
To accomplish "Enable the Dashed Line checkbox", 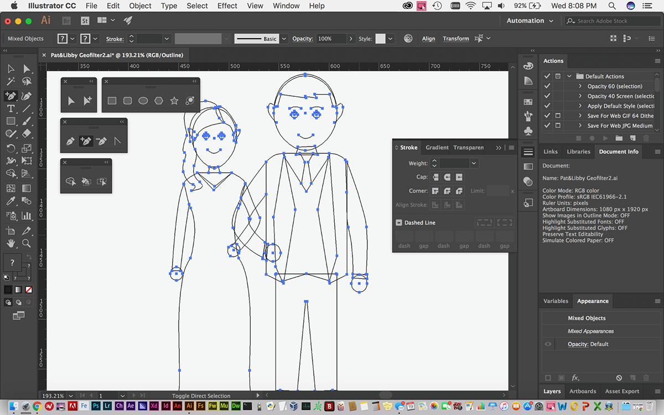I will coord(398,222).
